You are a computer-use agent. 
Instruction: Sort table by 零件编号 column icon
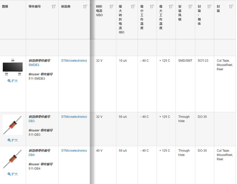[54, 7]
